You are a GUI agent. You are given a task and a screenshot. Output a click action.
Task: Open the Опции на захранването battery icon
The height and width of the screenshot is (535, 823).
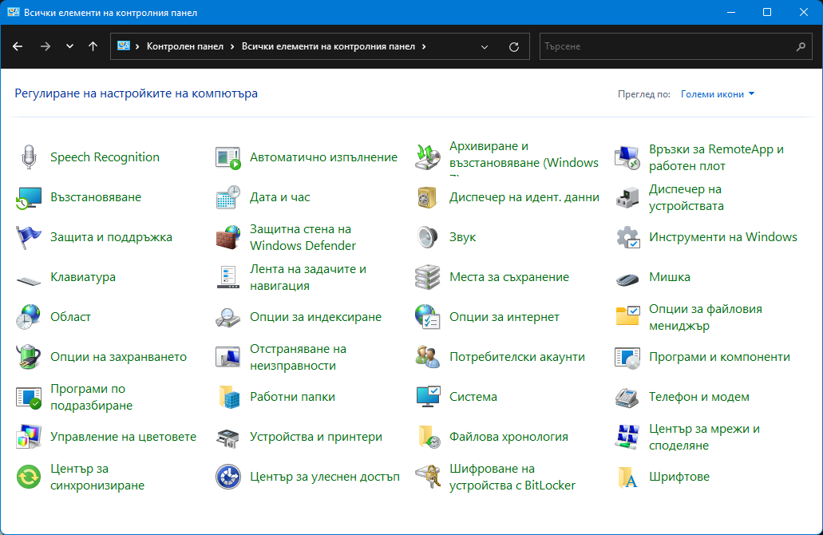tap(29, 357)
